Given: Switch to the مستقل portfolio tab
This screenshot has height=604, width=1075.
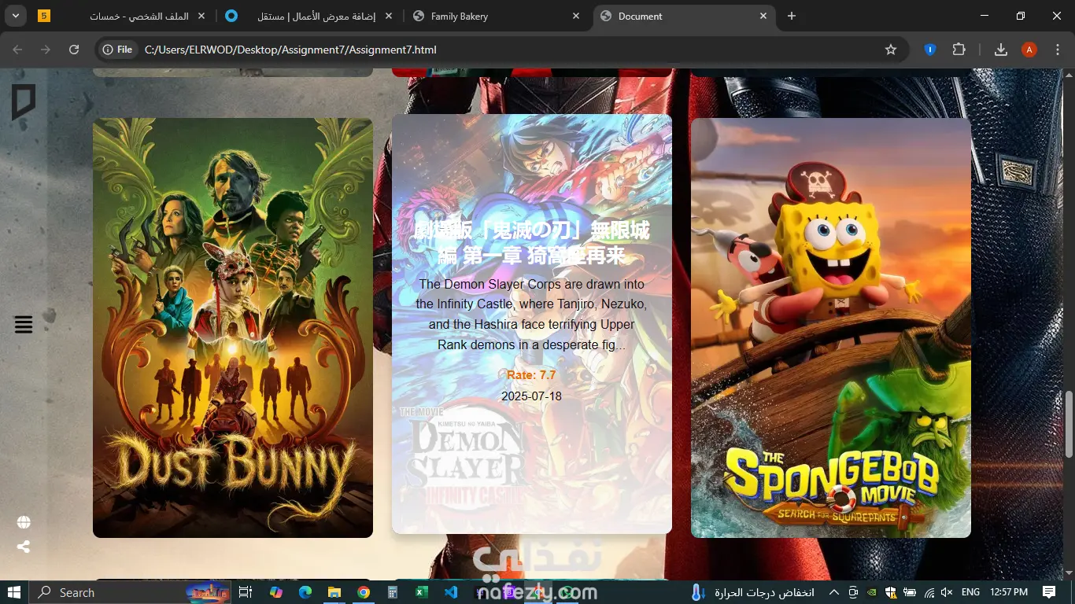Looking at the screenshot, I should click(x=309, y=16).
